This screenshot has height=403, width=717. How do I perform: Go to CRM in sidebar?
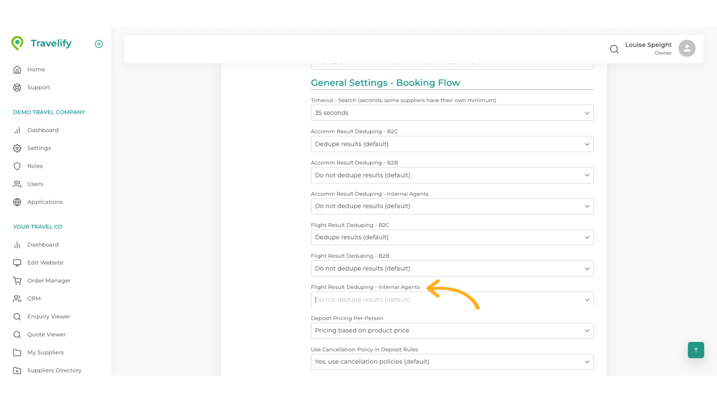click(x=34, y=299)
